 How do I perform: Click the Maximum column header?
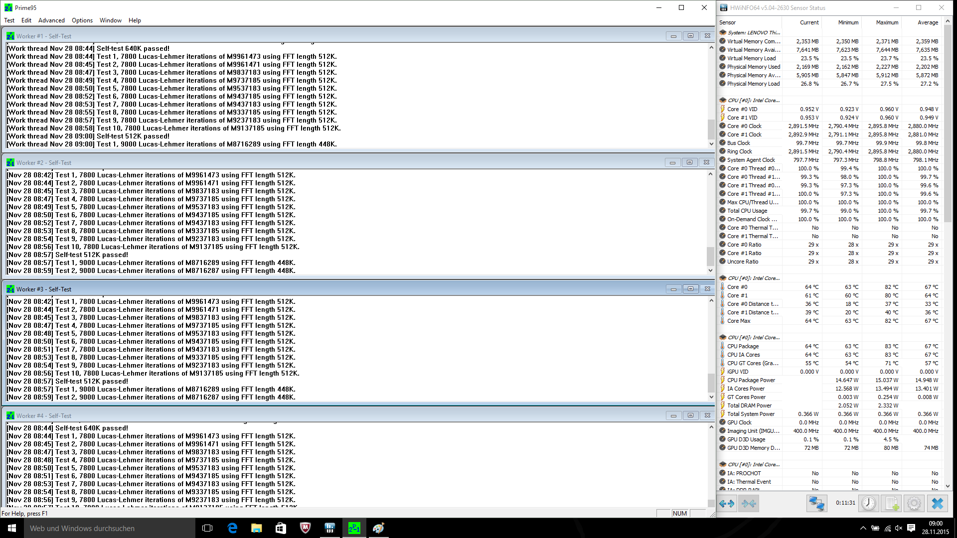[887, 22]
